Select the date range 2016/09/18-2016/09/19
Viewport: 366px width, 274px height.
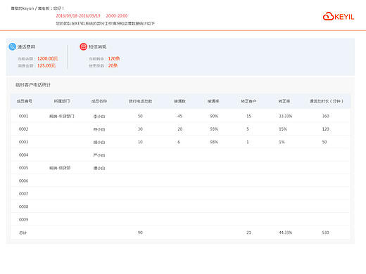point(78,15)
